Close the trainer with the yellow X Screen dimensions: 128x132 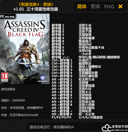coord(120,7)
